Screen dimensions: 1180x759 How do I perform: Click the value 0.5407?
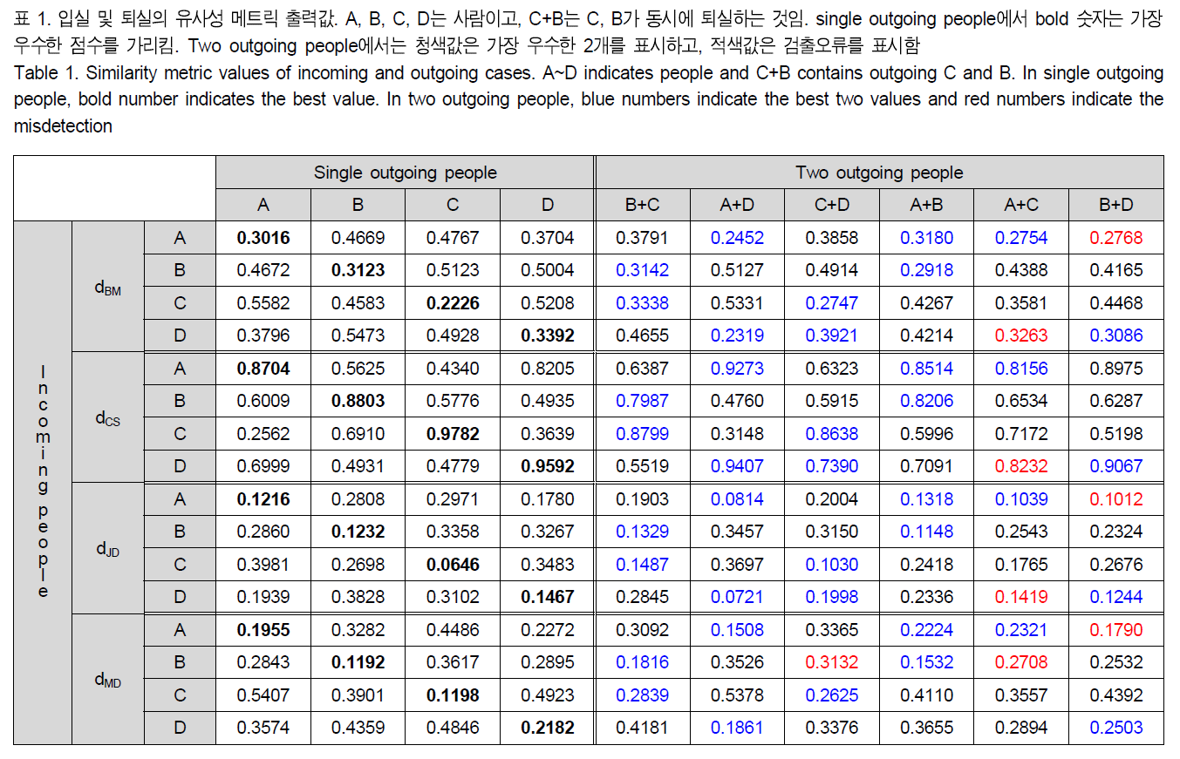coord(263,695)
